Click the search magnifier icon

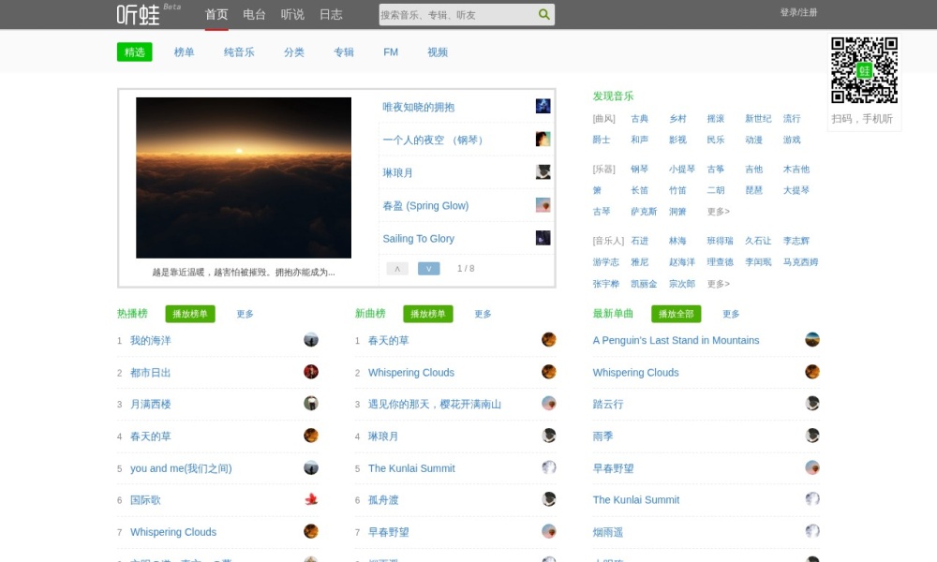pos(543,15)
